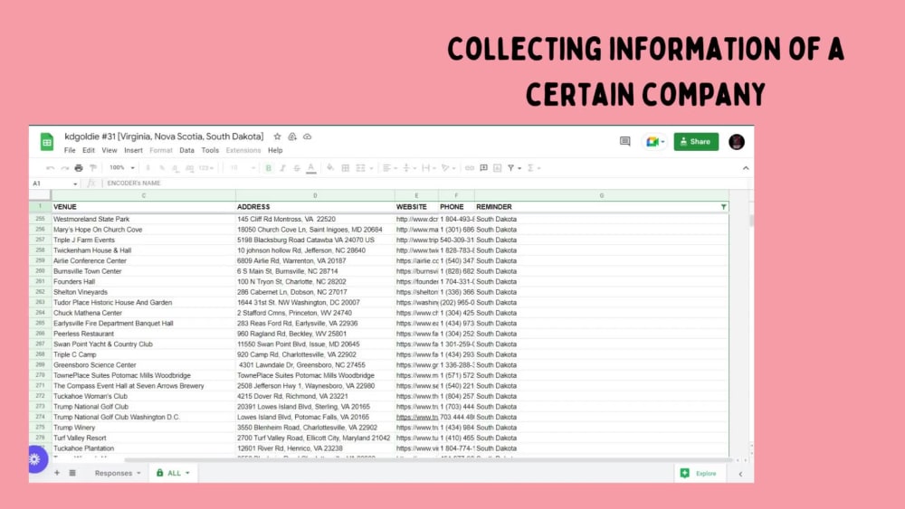Viewport: 905px width, 509px height.
Task: Click the redo toolbar icon
Action: point(64,168)
